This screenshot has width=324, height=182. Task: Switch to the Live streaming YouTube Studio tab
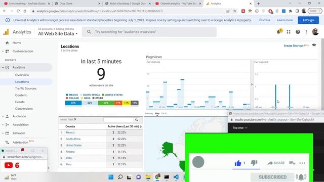(27, 4)
